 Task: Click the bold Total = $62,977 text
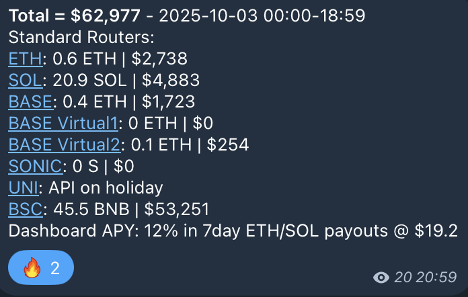pos(80,16)
